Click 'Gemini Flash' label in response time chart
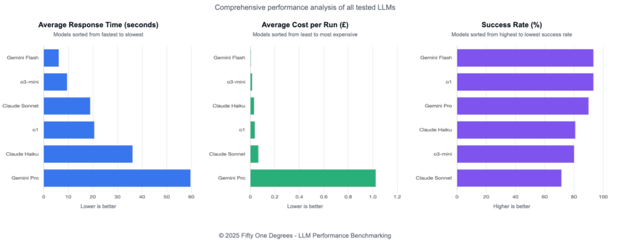Viewport: 617px width, 243px height. [23, 58]
